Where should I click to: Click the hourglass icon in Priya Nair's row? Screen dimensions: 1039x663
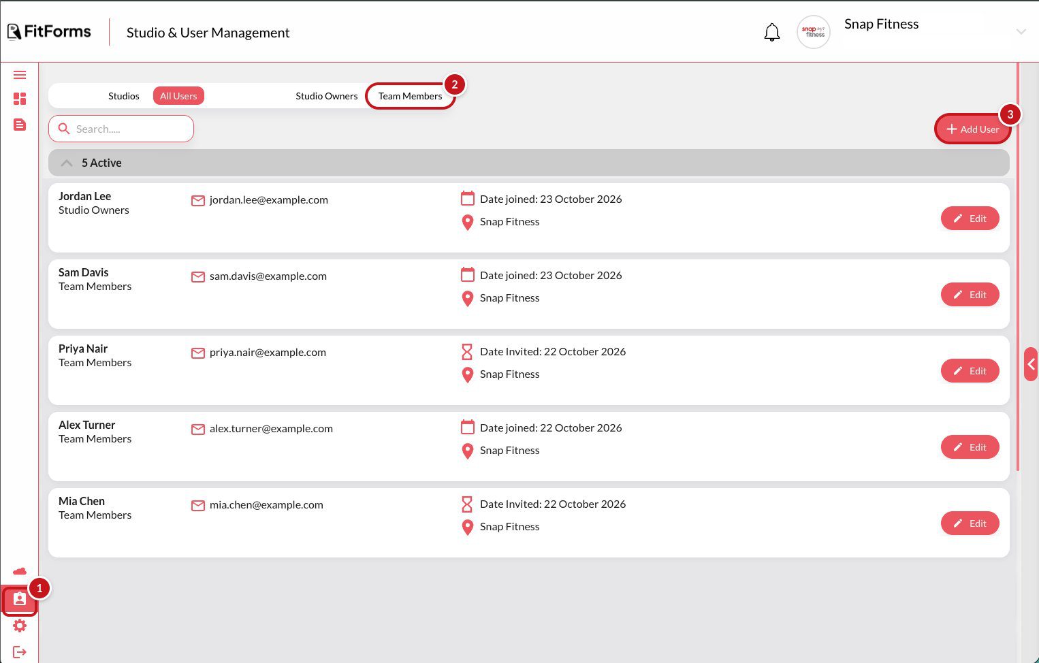tap(467, 352)
